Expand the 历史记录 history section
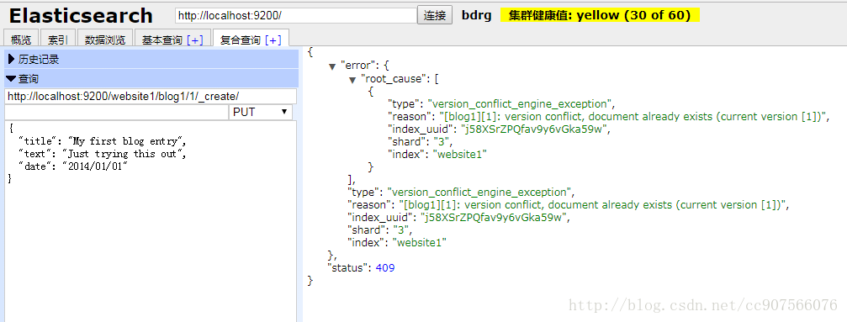The image size is (847, 322). pos(151,60)
